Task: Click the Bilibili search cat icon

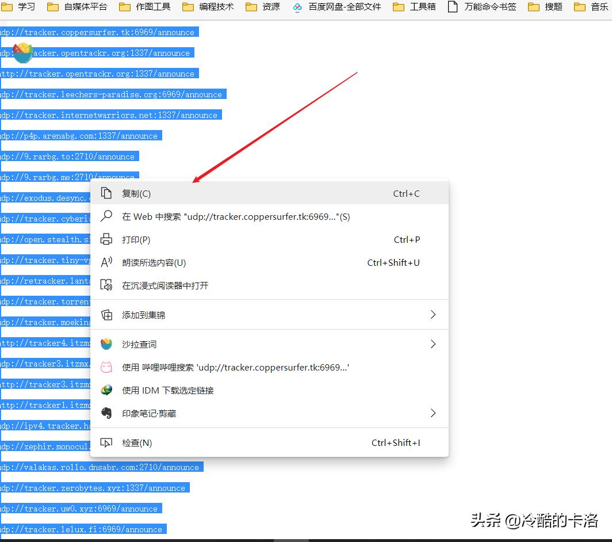Action: click(106, 367)
